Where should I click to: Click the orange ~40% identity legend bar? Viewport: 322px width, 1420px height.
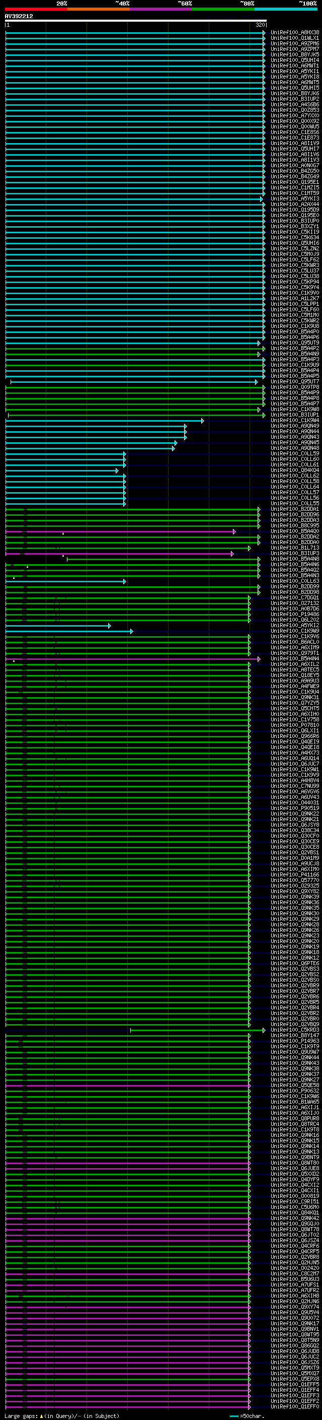click(x=99, y=9)
